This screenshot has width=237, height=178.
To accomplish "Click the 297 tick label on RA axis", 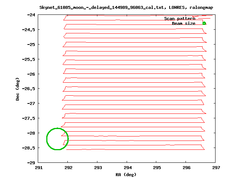I will click(x=216, y=168).
